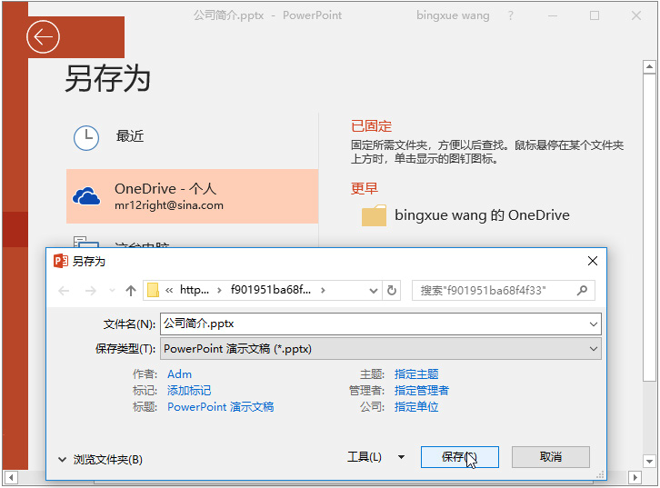Image resolution: width=660 pixels, height=488 pixels.
Task: Click the 指定主题 specify subject link
Action: pos(416,374)
